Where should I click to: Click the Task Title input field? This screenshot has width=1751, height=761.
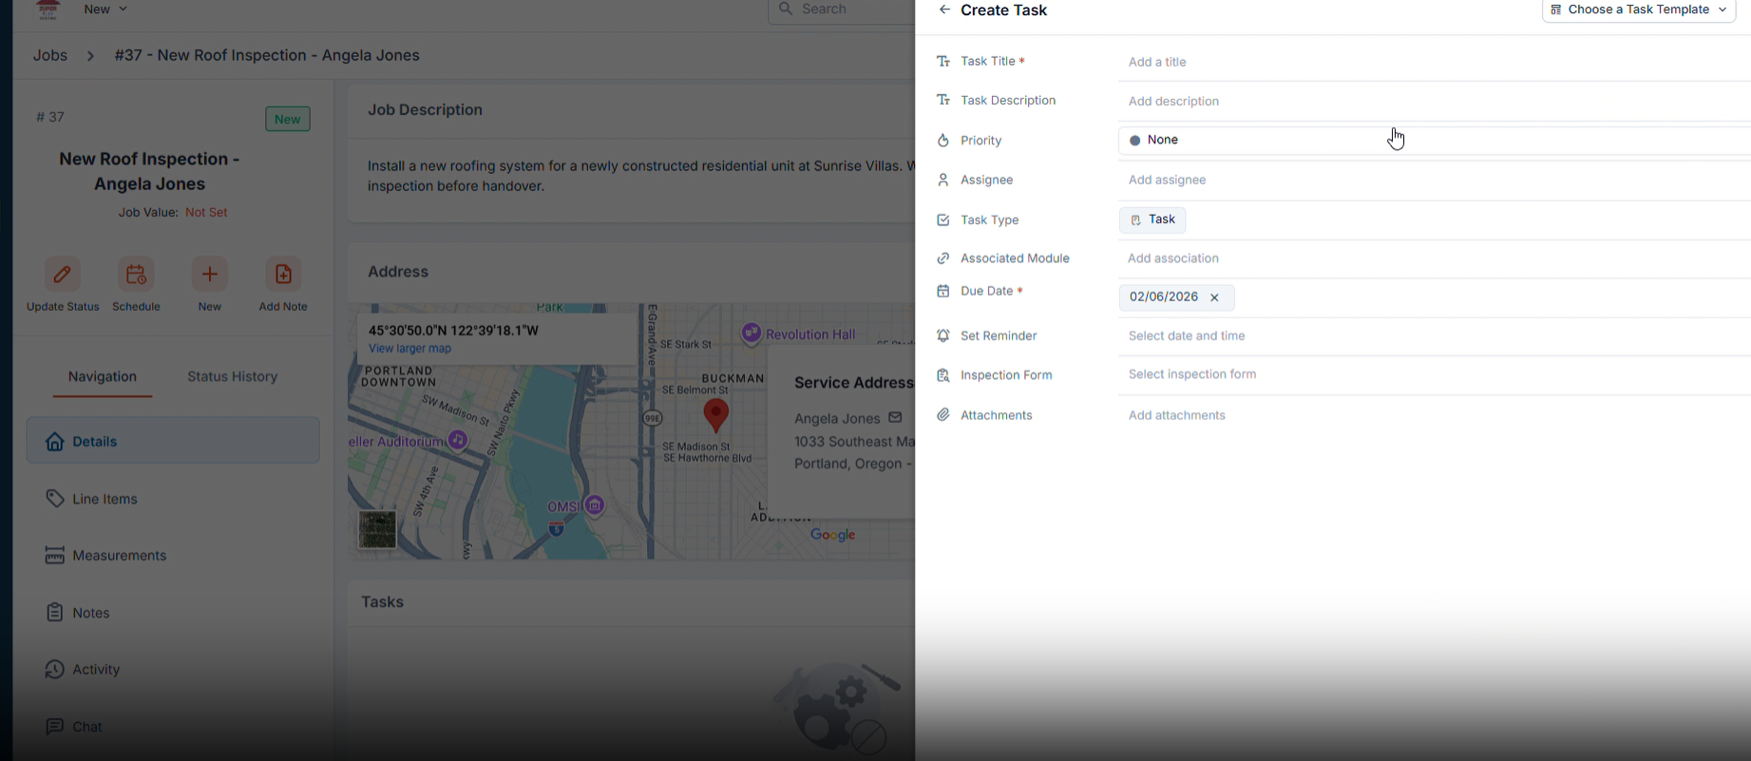[x=1425, y=63]
